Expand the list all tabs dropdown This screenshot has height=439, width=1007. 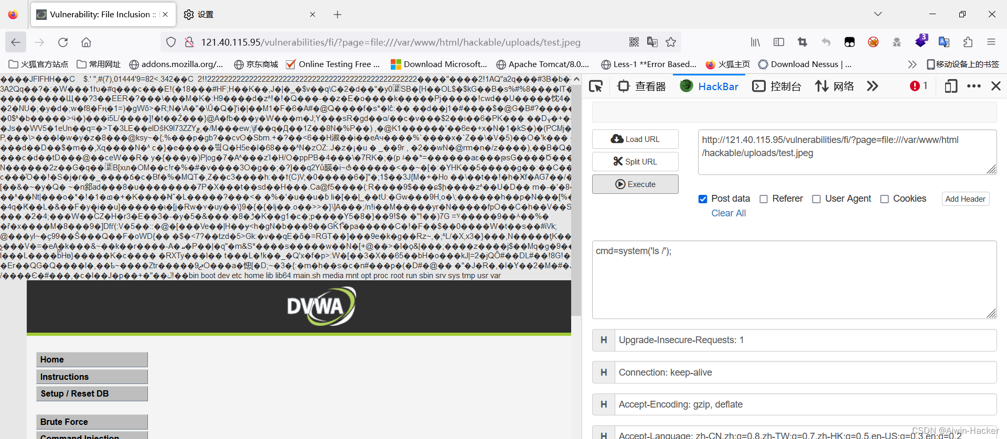[878, 14]
